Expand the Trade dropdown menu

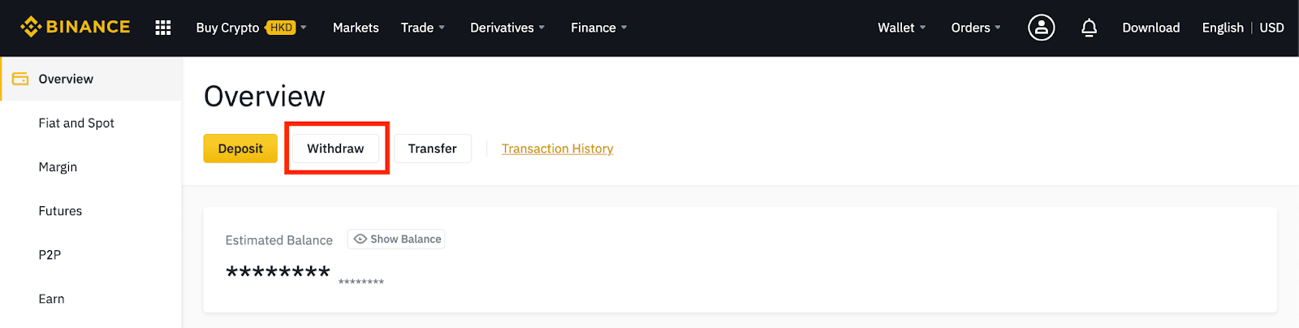click(422, 28)
